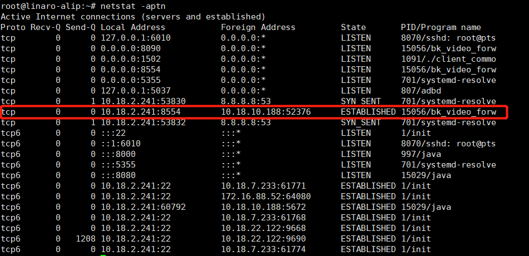Select local address 127.0.0.1:6010
Screen dimensions: 529x256
tap(136, 38)
